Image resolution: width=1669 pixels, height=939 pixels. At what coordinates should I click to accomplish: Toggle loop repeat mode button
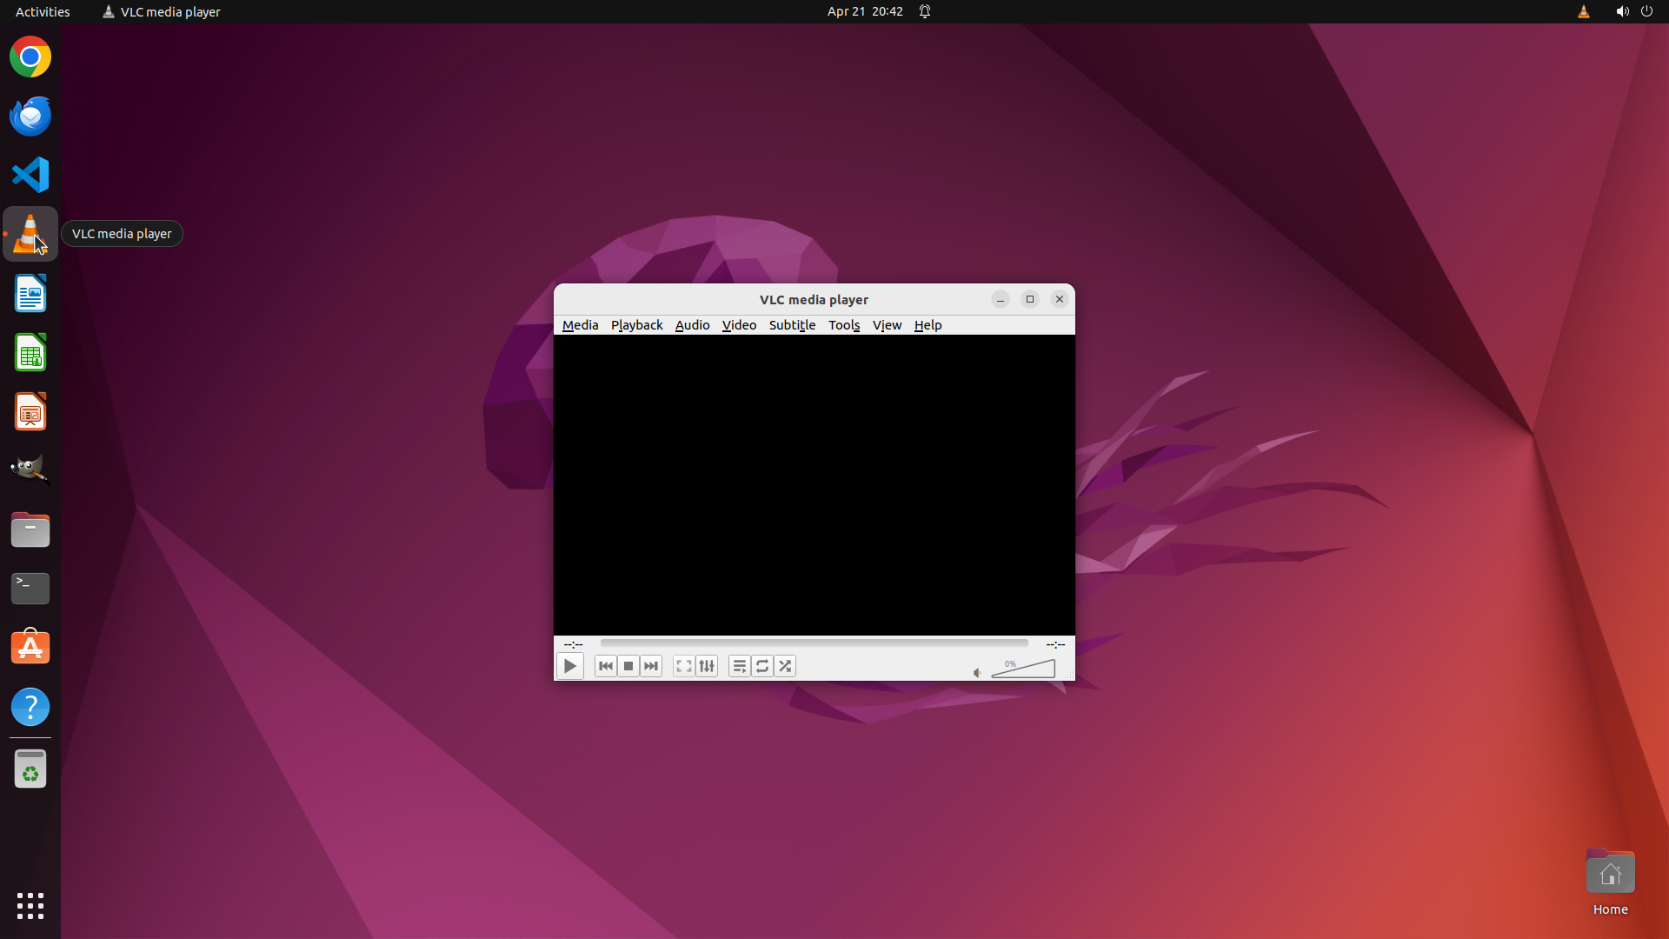click(x=762, y=666)
